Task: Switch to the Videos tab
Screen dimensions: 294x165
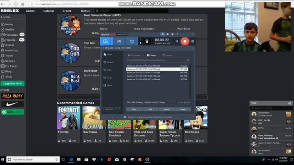Action: point(152,55)
